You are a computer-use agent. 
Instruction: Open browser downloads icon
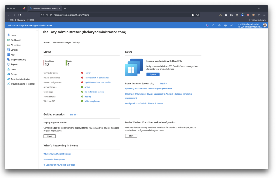(220, 15)
